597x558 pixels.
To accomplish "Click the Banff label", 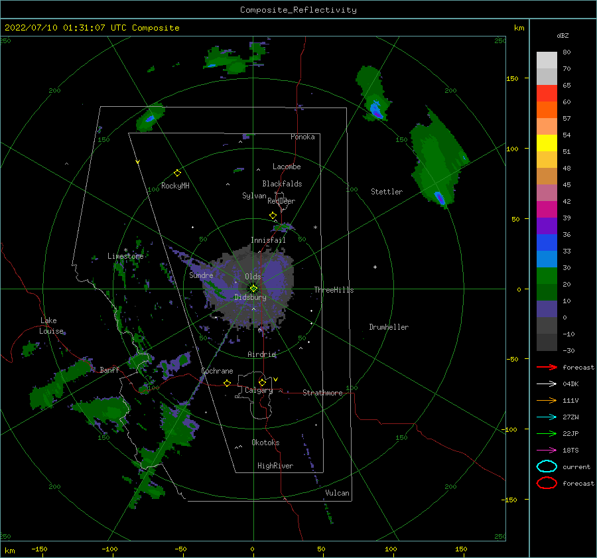I will coord(109,370).
